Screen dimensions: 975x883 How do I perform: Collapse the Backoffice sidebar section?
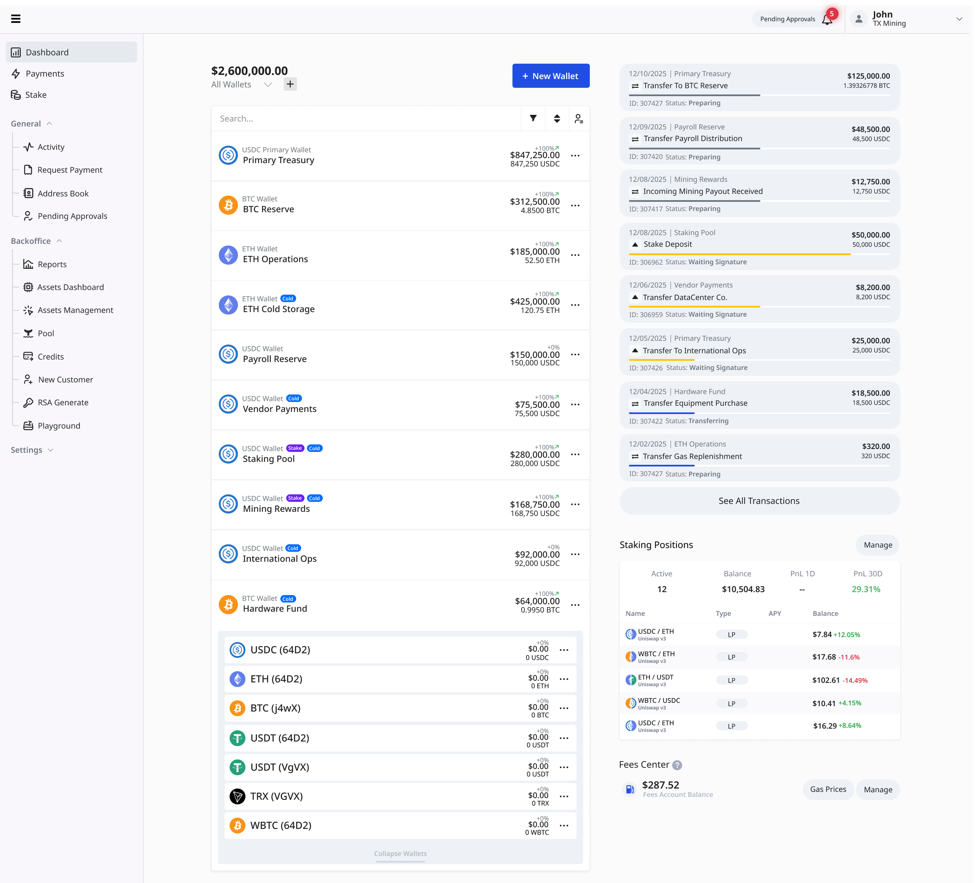[x=59, y=241]
